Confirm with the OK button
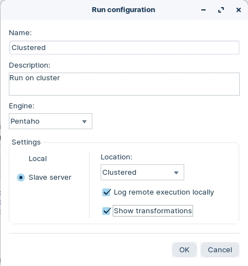248x266 pixels. pyautogui.click(x=184, y=250)
